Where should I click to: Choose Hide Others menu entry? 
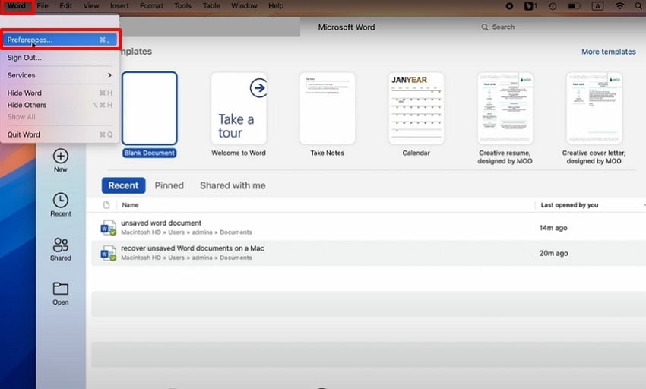click(x=60, y=105)
